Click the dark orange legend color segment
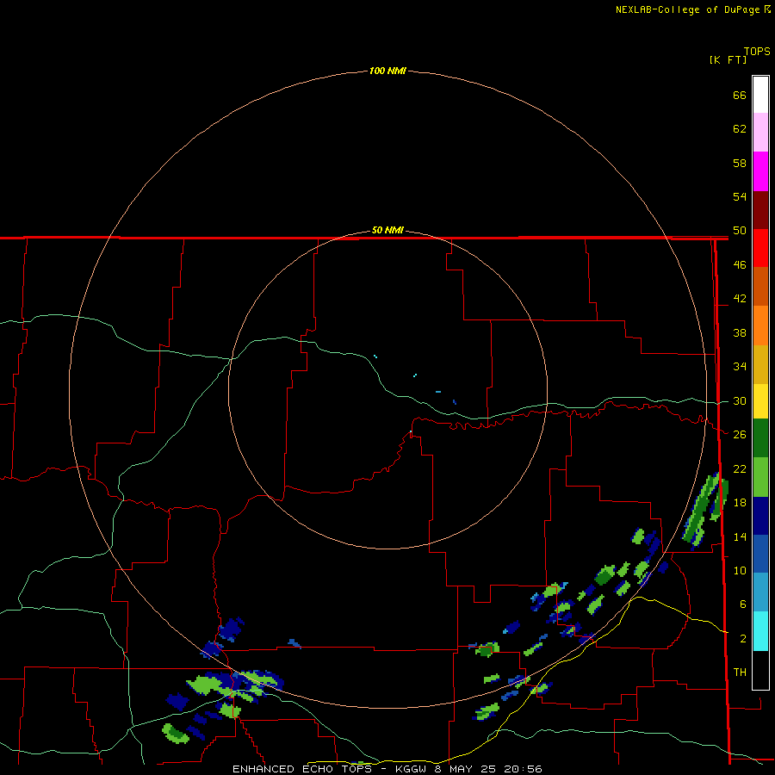The height and width of the screenshot is (775, 775). click(760, 286)
